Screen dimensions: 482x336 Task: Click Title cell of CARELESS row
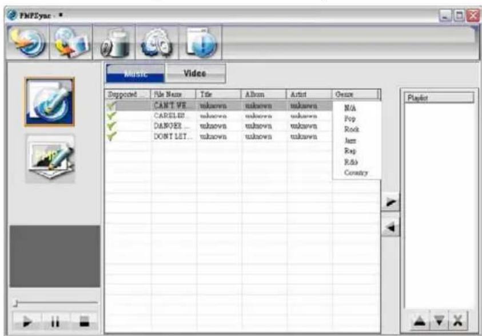tap(218, 116)
